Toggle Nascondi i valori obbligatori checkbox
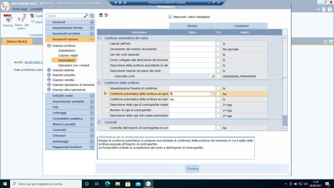This screenshot has height=188, width=334. (170, 17)
